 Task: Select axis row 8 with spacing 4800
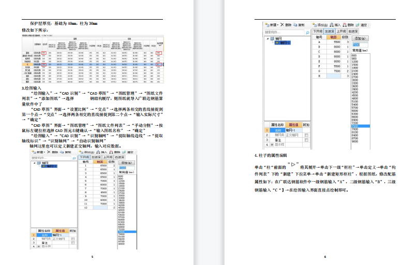pyautogui.click(x=97, y=192)
